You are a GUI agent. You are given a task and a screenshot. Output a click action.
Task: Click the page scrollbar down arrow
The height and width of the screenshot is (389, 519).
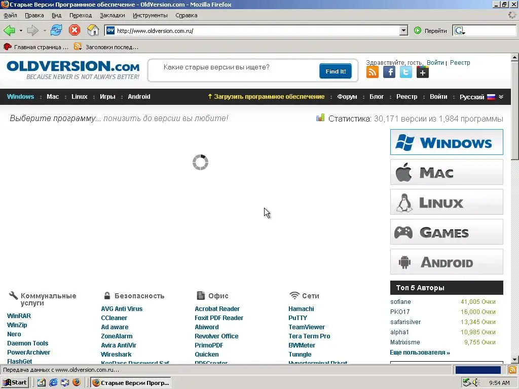[x=514, y=360]
